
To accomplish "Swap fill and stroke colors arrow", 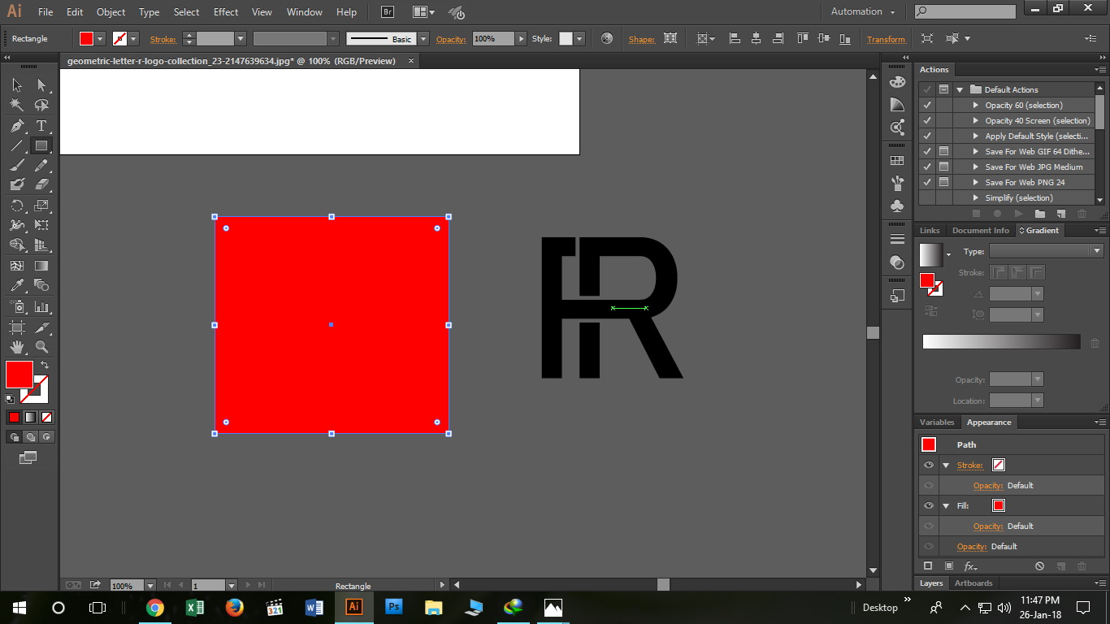I will [x=45, y=365].
